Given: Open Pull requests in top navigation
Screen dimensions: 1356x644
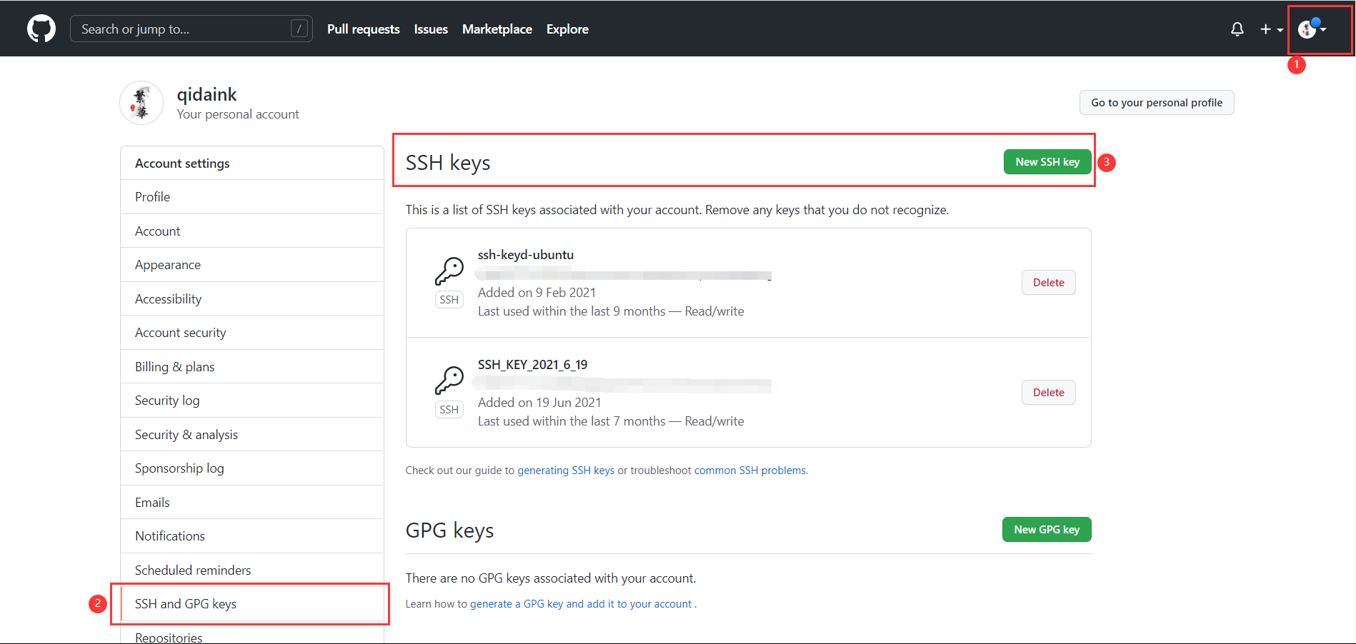Looking at the screenshot, I should (x=363, y=29).
